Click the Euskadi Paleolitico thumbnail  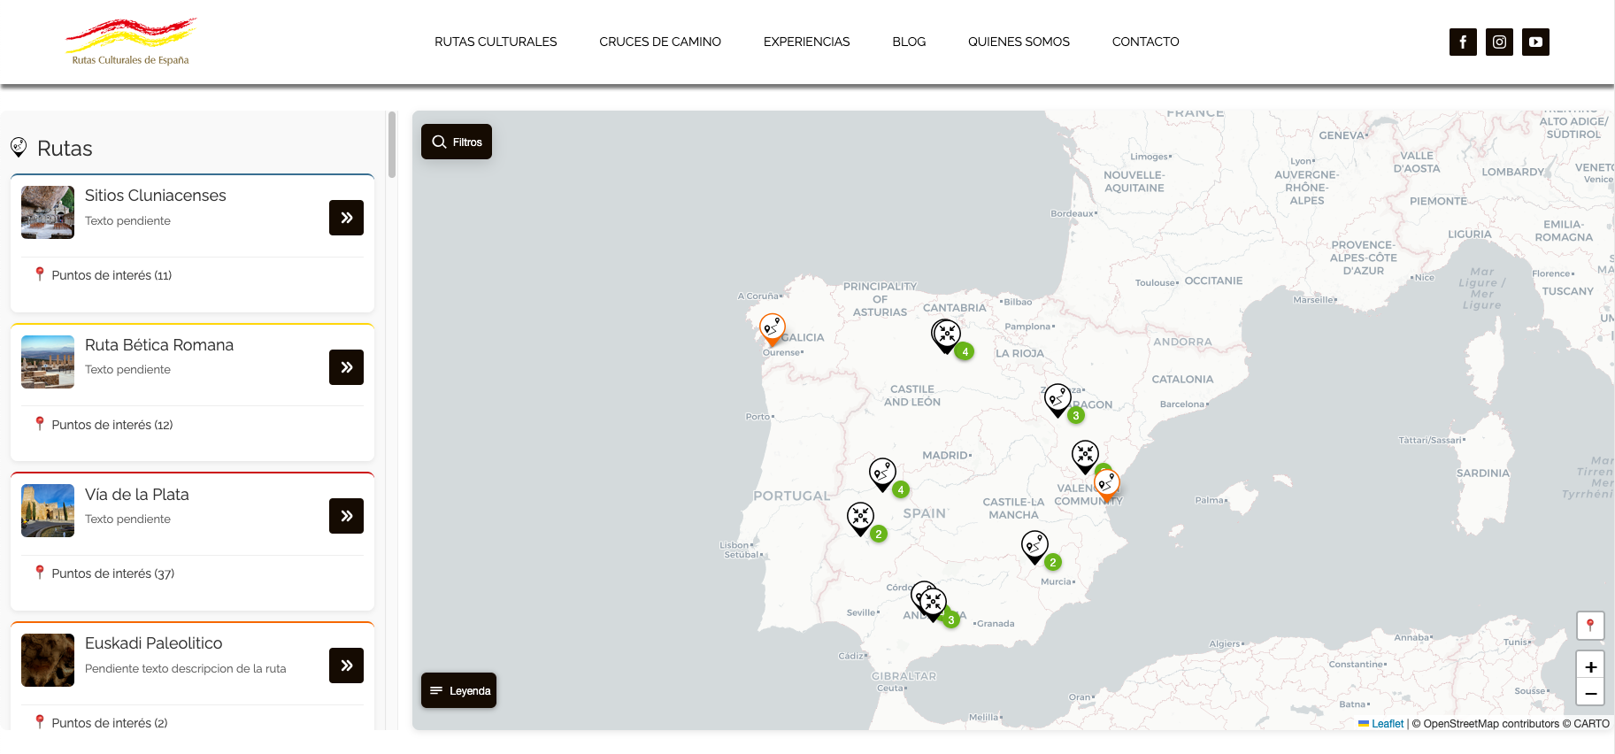point(48,660)
